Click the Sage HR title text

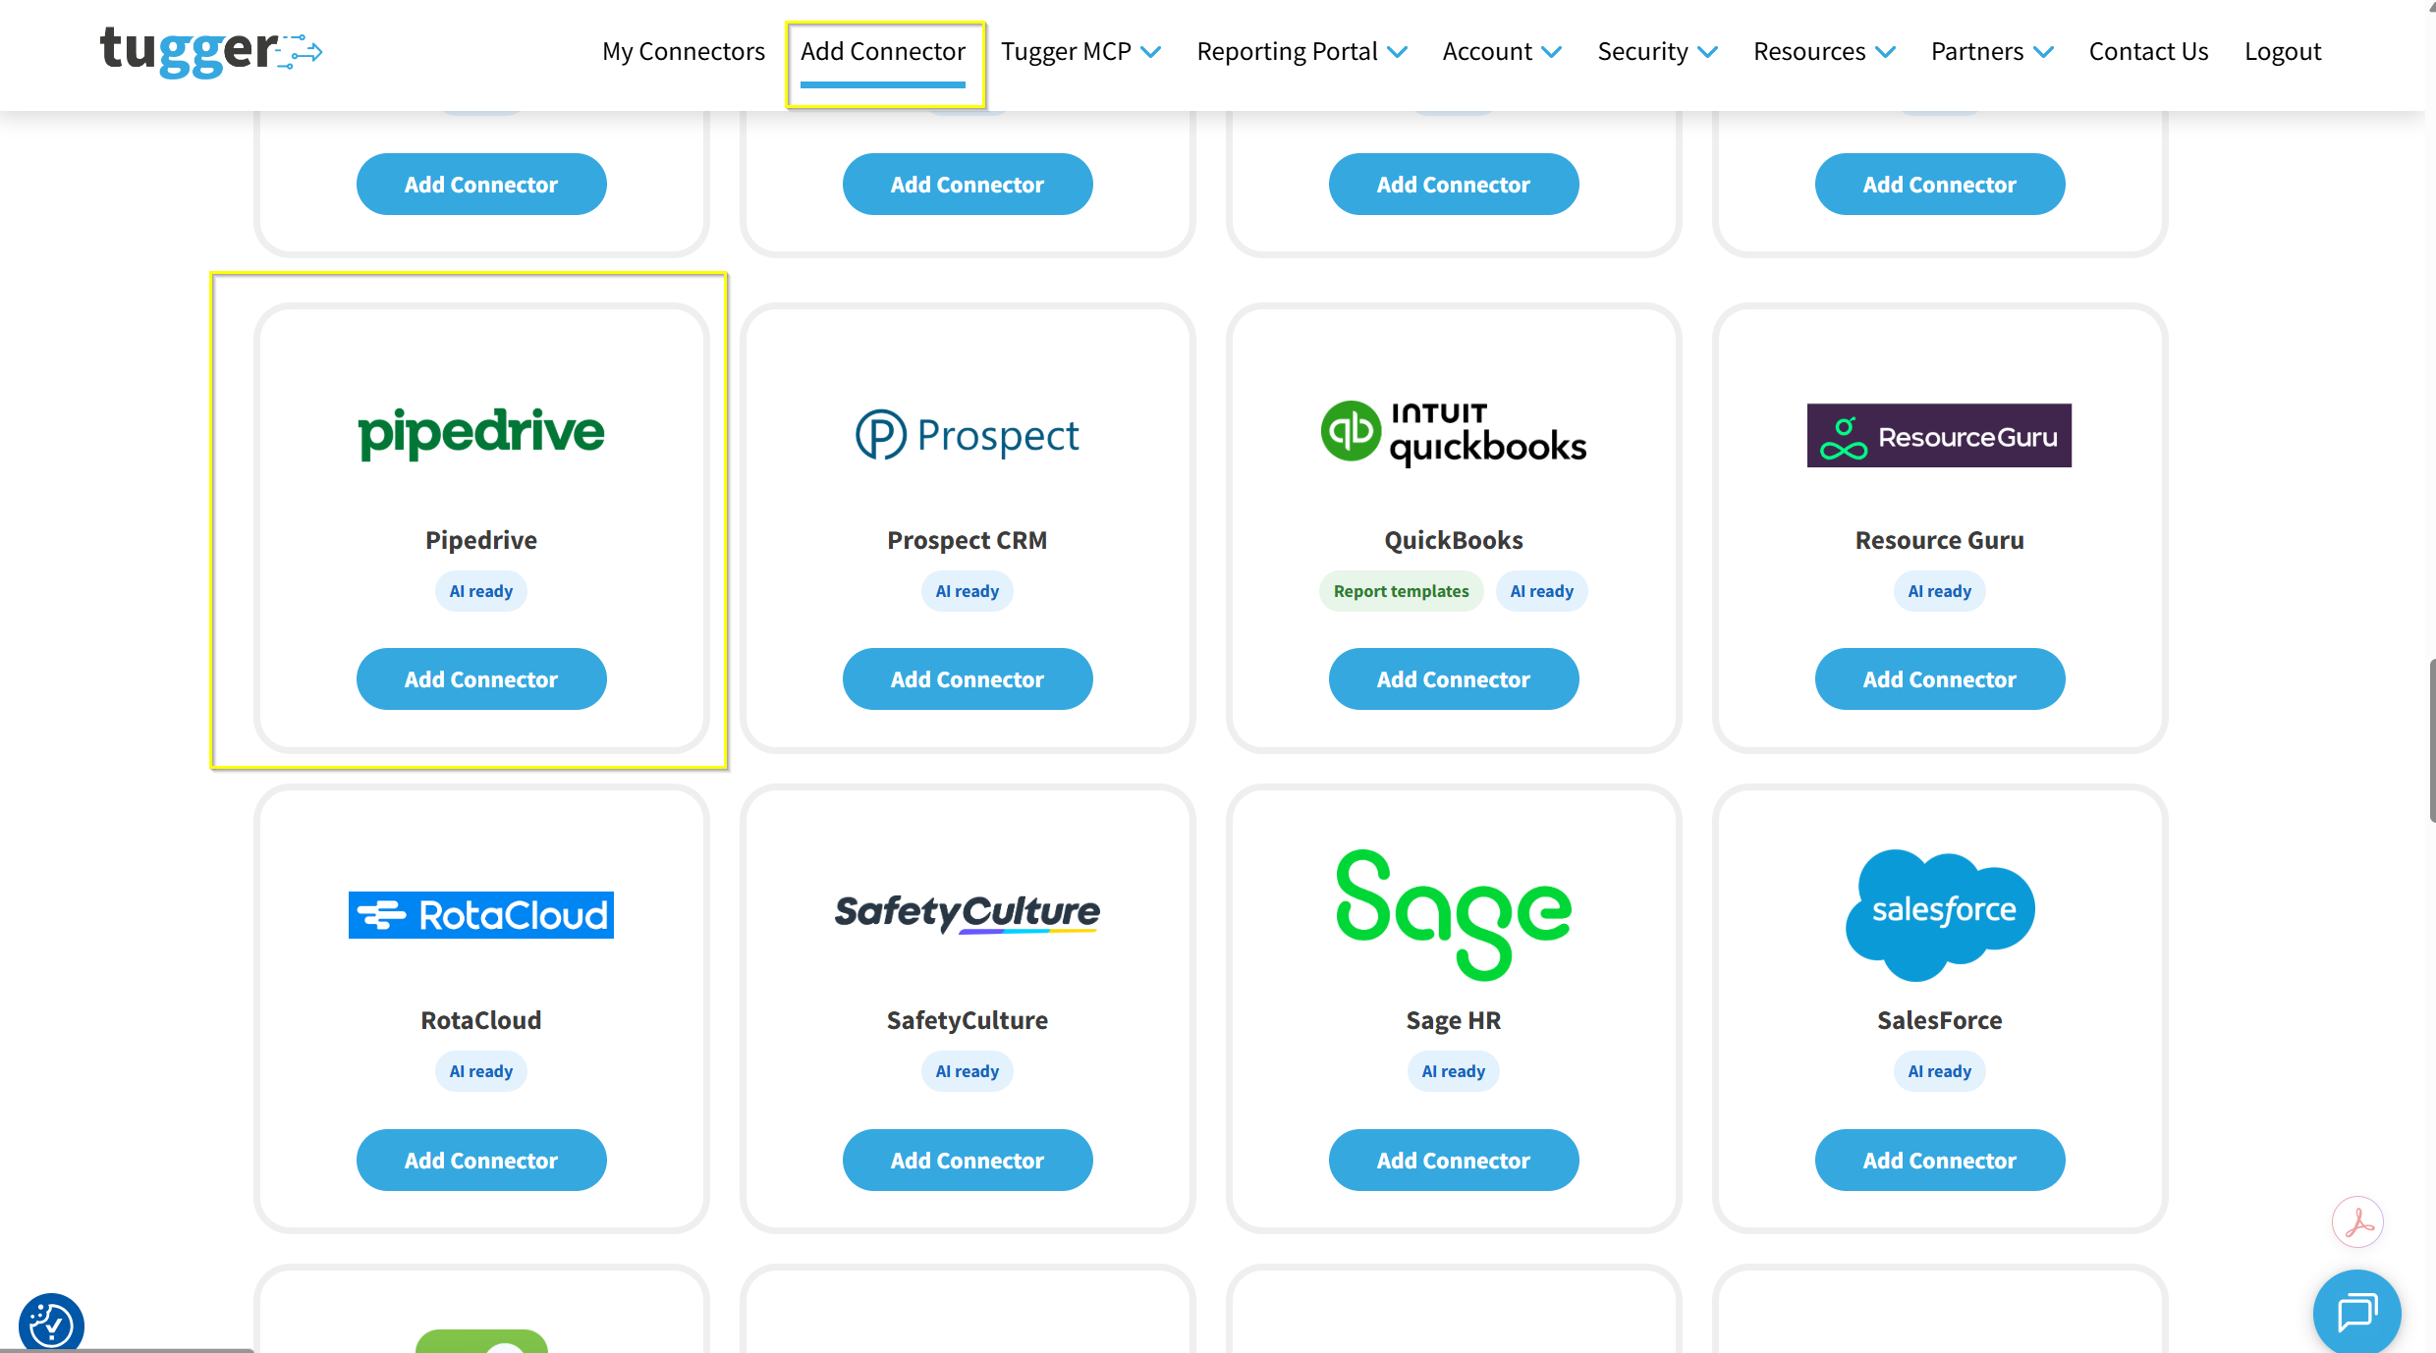tap(1454, 1020)
